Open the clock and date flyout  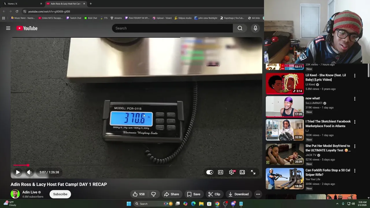362,204
